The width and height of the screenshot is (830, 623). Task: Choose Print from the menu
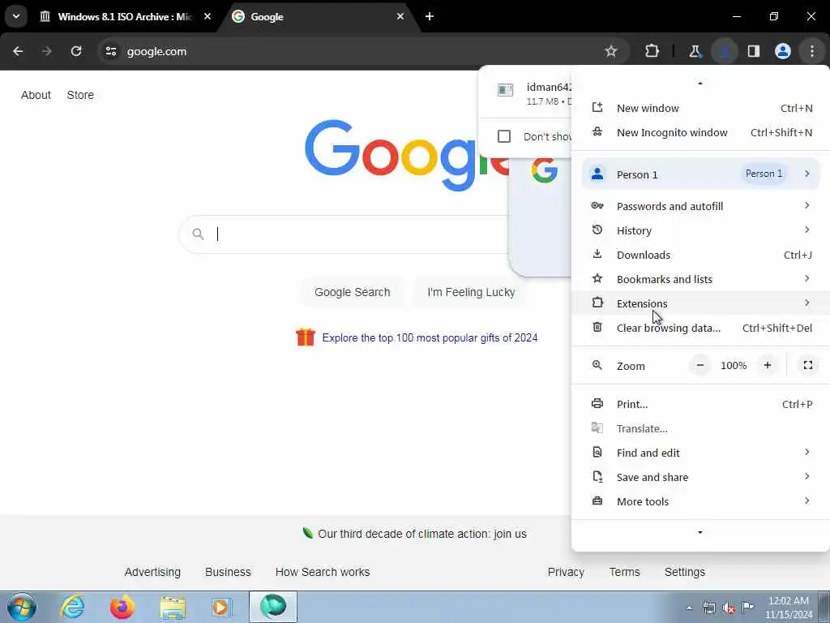(x=700, y=404)
